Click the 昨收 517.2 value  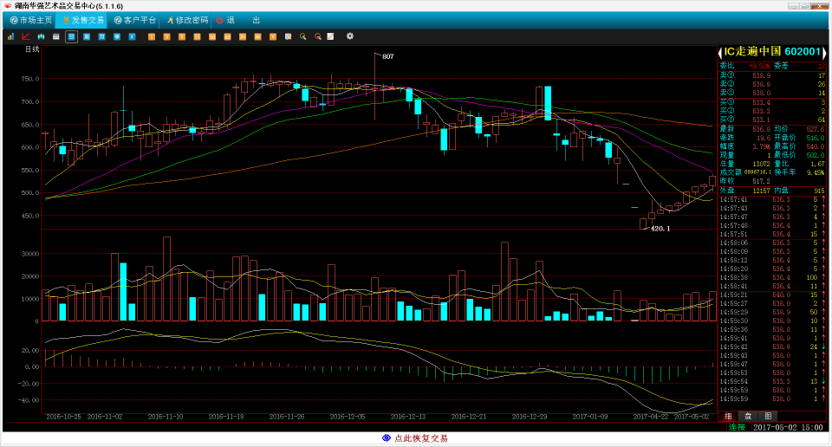point(762,181)
